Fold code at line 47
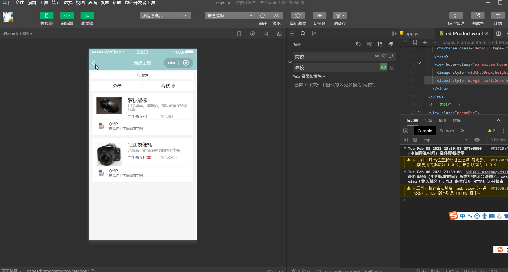The width and height of the screenshot is (508, 272). pyautogui.click(x=419, y=111)
